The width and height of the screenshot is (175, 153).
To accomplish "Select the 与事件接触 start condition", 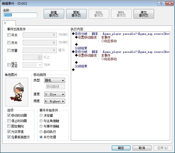I will tap(41, 126).
